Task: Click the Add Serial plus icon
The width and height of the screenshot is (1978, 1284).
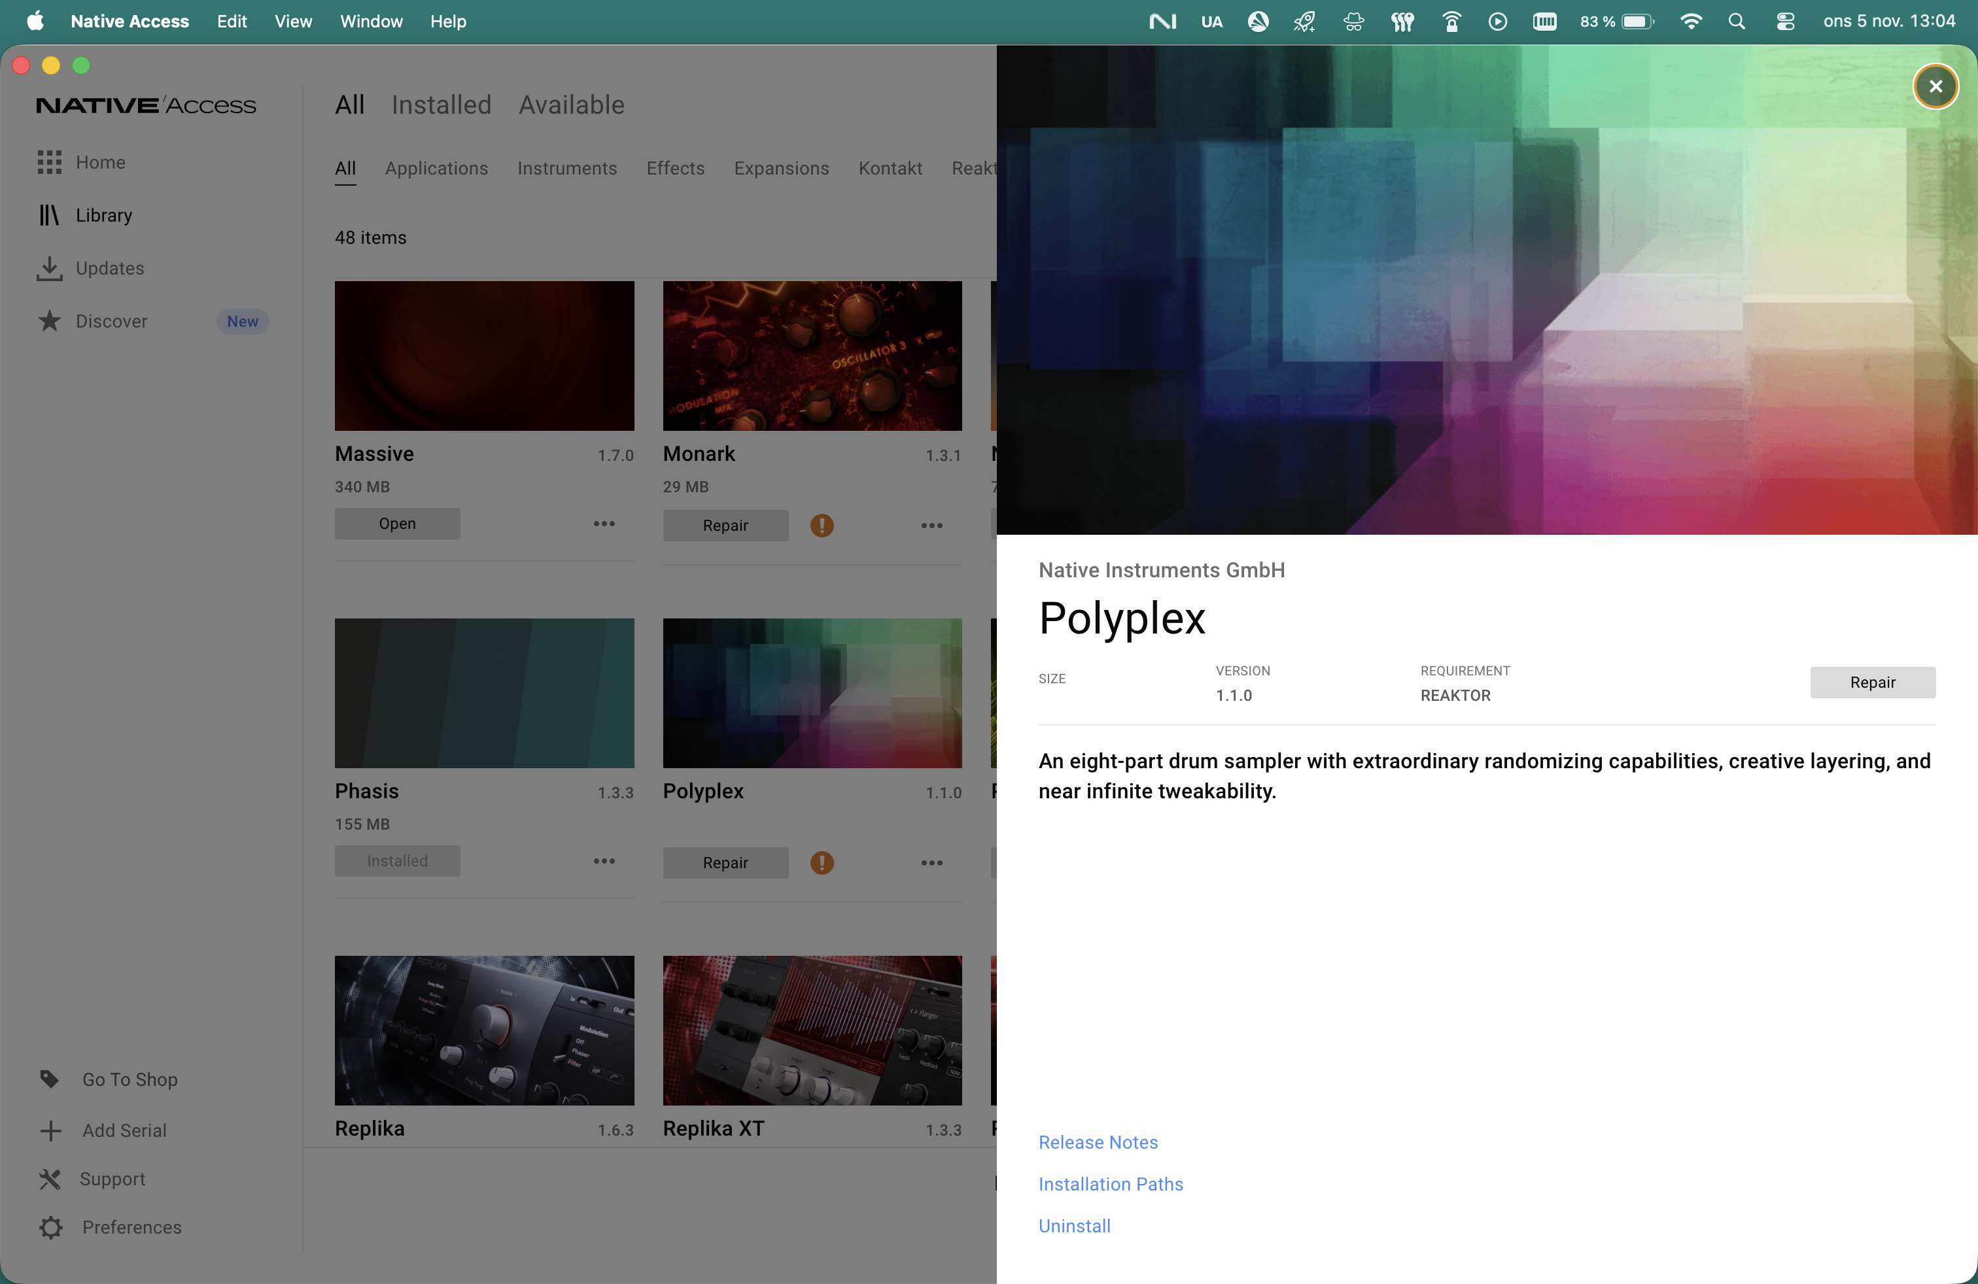Action: pyautogui.click(x=50, y=1130)
